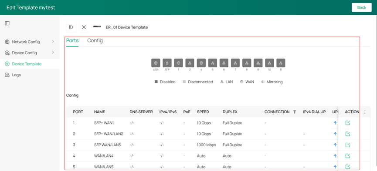This screenshot has height=171, width=377.
Task: Select port 11 LAN icon
Action: tap(281, 63)
